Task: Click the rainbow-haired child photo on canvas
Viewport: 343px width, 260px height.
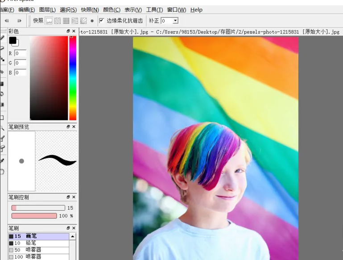Action: click(215, 148)
